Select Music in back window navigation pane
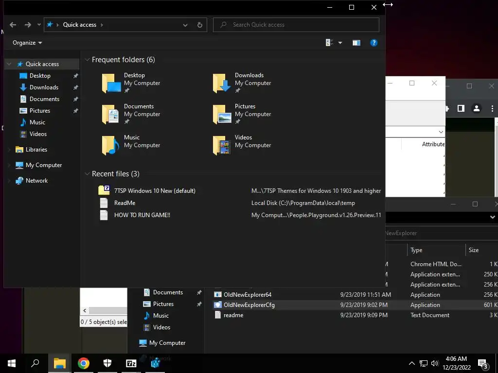The image size is (498, 373). click(160, 316)
